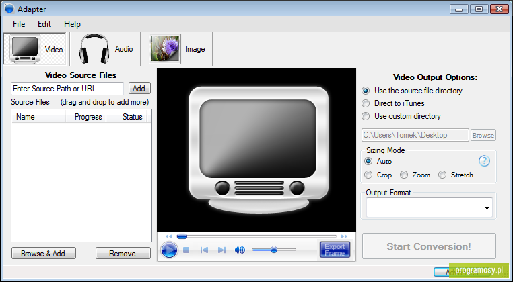
Task: Close the Adapter window
Action: pos(500,9)
